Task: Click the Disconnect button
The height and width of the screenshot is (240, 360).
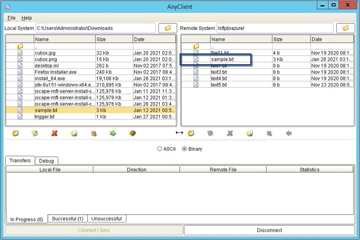Action: [x=269, y=230]
